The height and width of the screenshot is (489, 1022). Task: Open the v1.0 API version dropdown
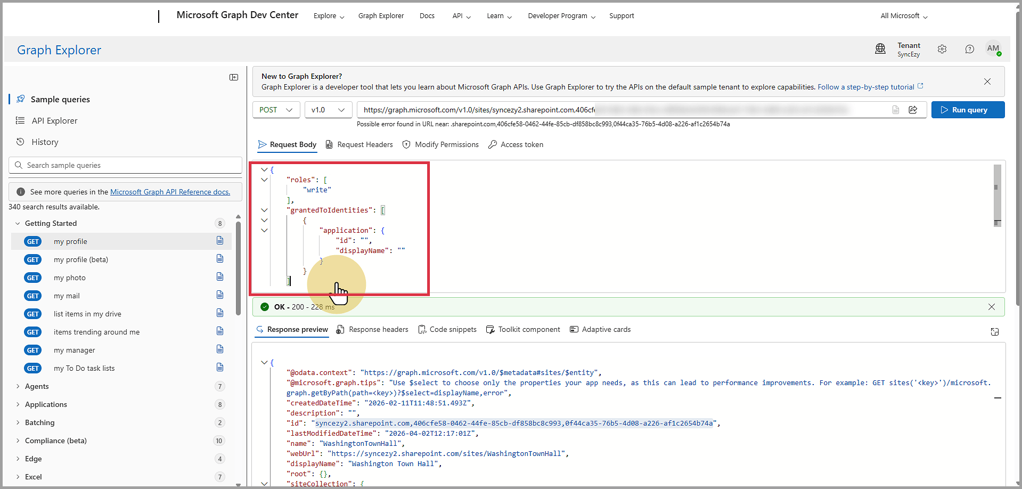click(x=328, y=110)
